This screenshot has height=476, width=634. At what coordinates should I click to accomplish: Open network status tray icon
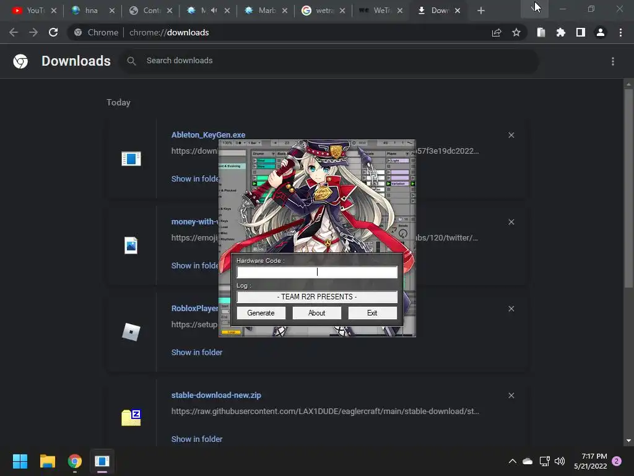coord(545,461)
